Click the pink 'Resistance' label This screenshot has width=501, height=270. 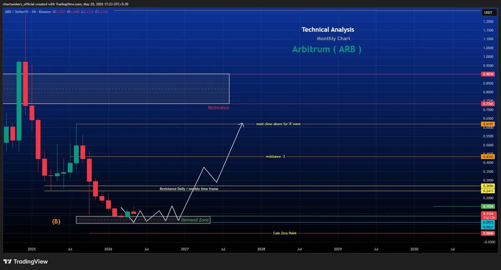pos(219,107)
